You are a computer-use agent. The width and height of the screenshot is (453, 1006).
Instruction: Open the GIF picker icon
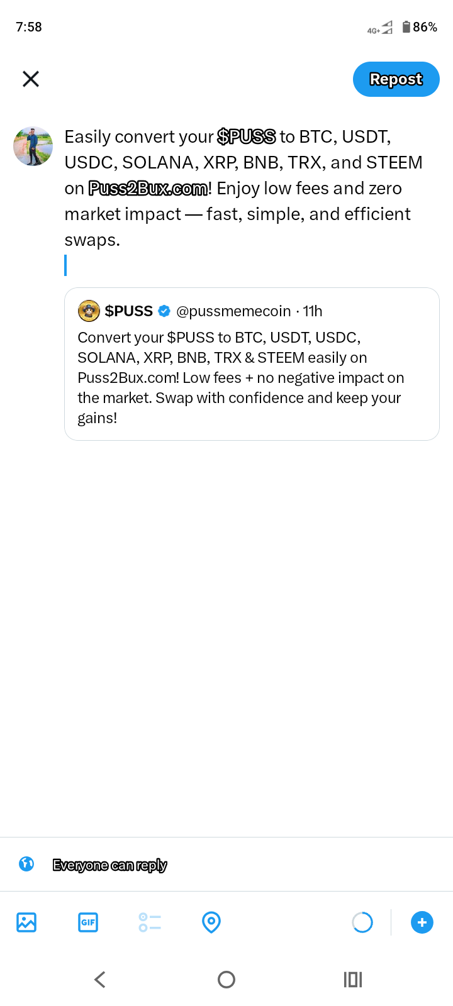[88, 922]
